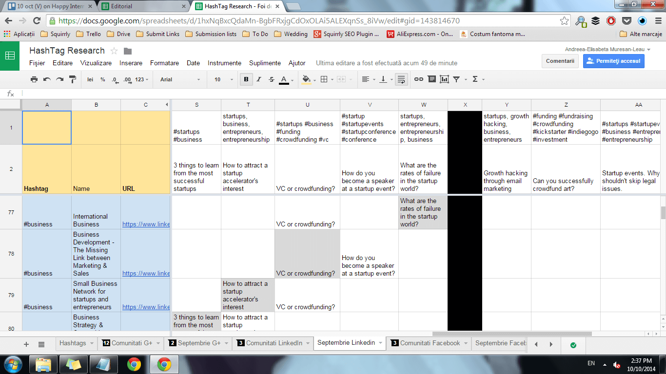Screen dimensions: 666x374
Task: Open the font size dropdown
Action: (223, 79)
